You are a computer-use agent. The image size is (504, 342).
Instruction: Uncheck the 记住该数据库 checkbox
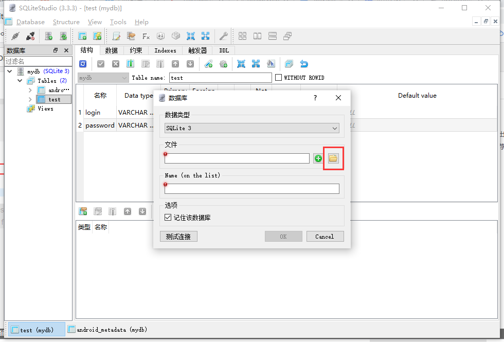click(168, 217)
